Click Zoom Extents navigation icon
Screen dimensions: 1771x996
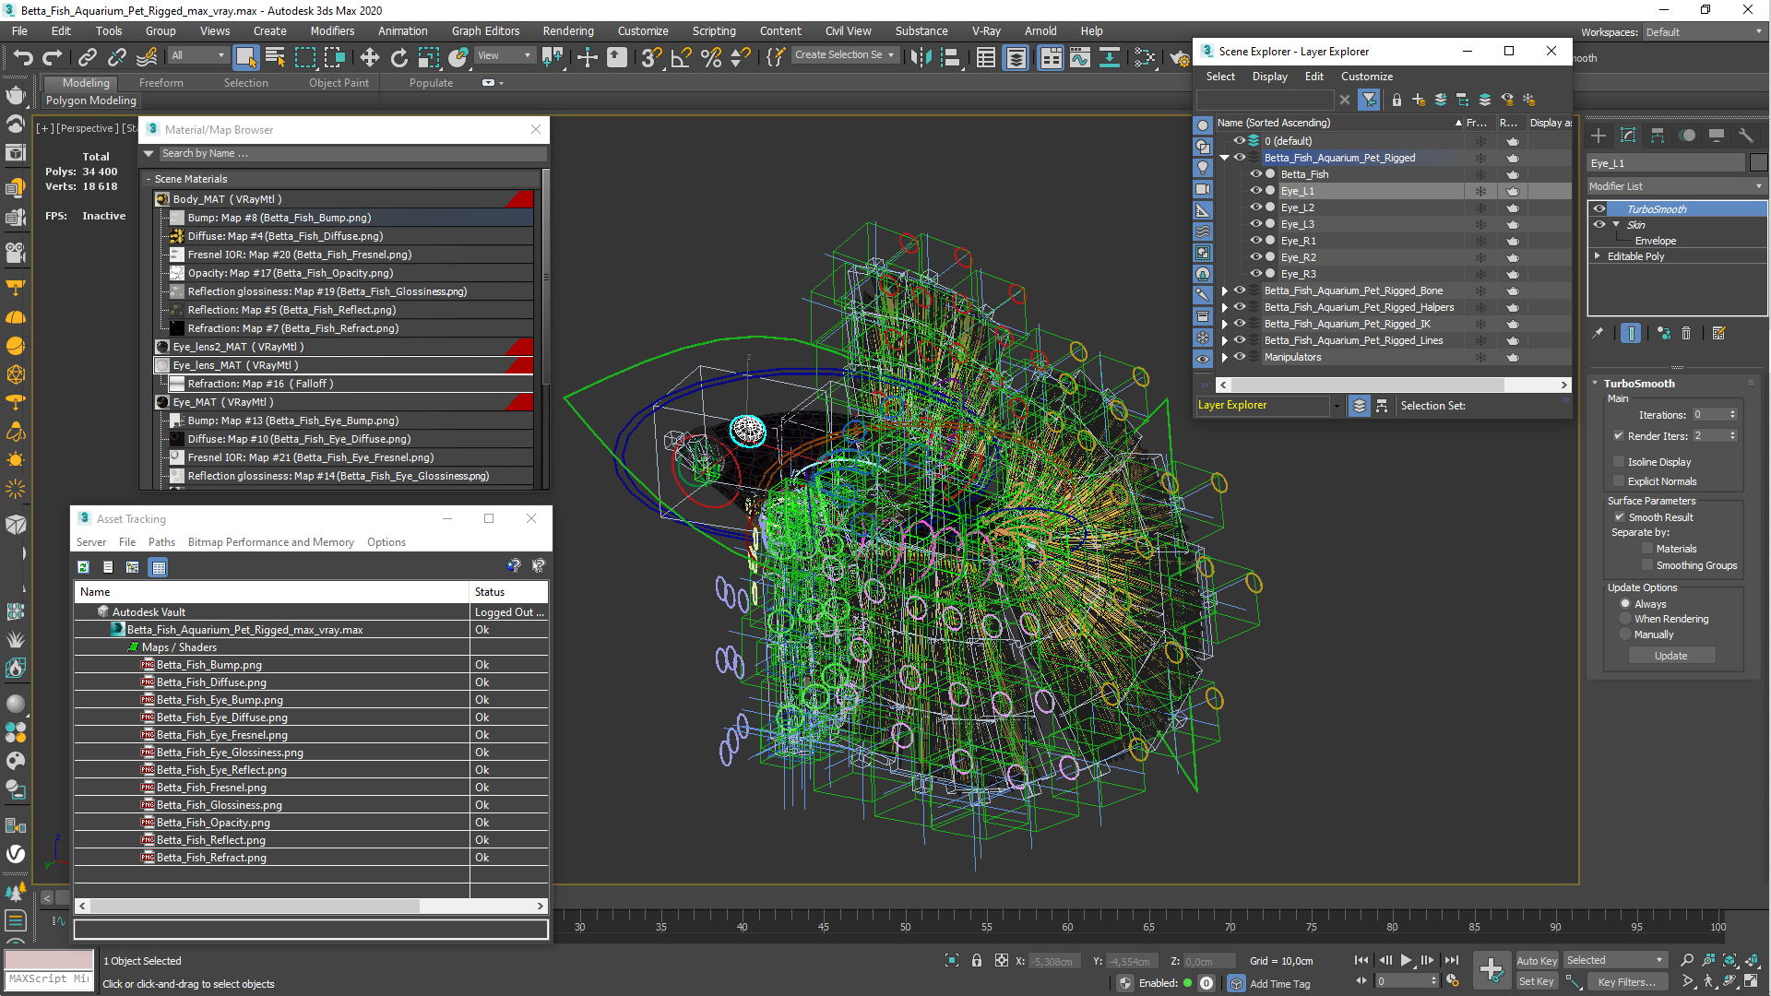[x=1729, y=960]
